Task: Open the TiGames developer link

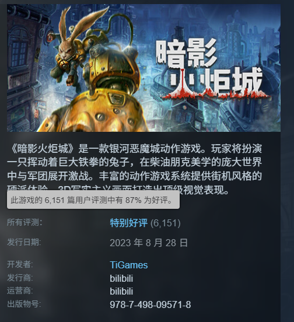Action: point(129,265)
